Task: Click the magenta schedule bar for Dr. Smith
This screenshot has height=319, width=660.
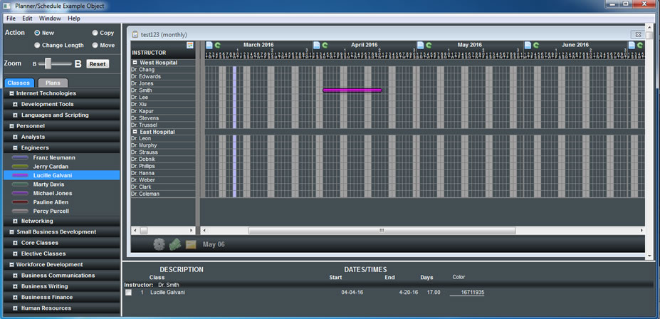Action: pos(352,90)
